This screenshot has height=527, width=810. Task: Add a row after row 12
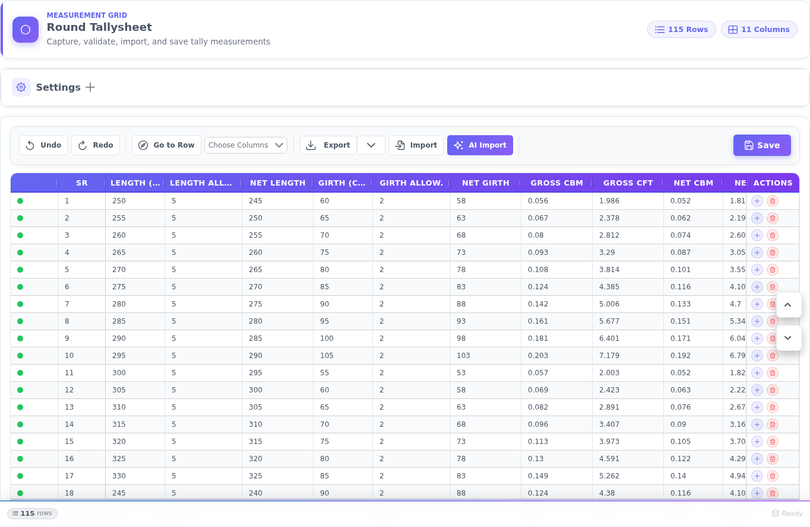[757, 390]
